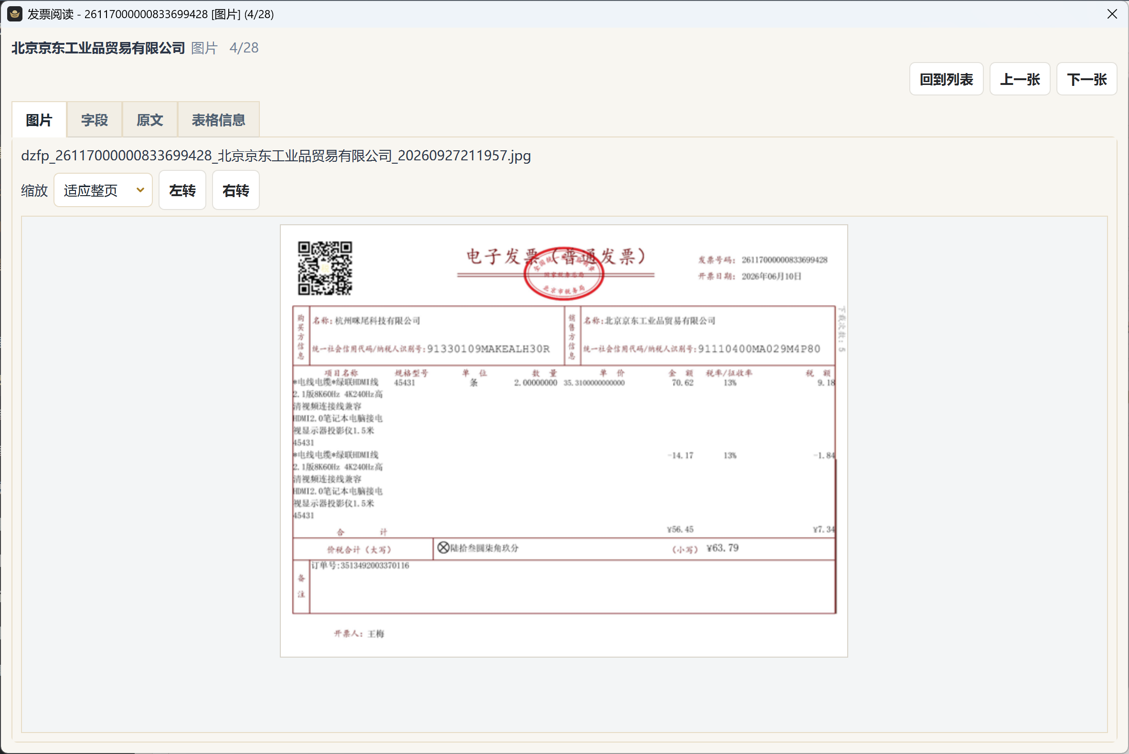Rotate image left with 左转

coord(182,190)
